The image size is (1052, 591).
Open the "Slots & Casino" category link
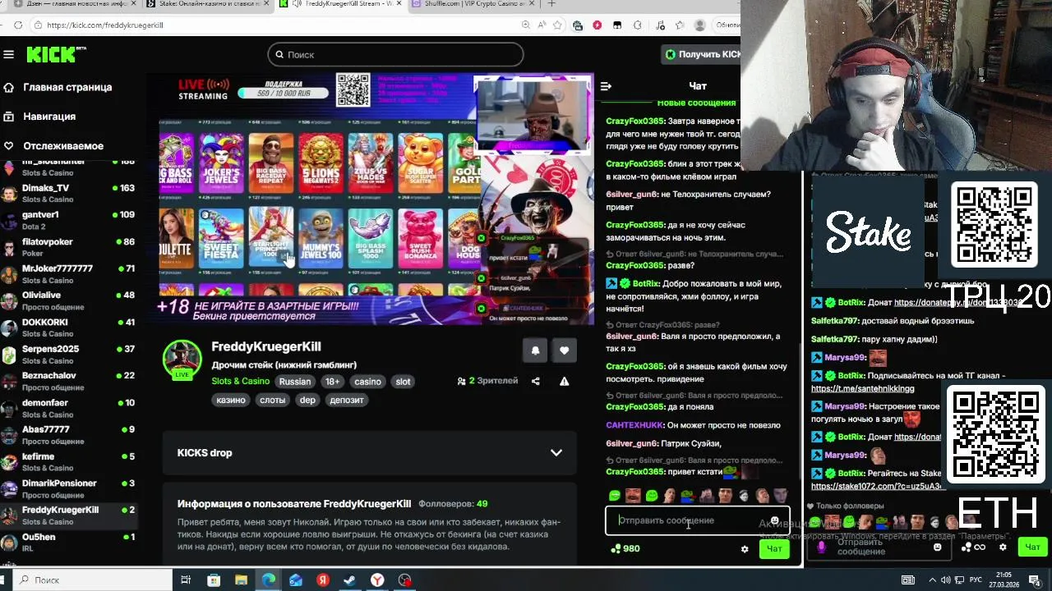coord(240,381)
